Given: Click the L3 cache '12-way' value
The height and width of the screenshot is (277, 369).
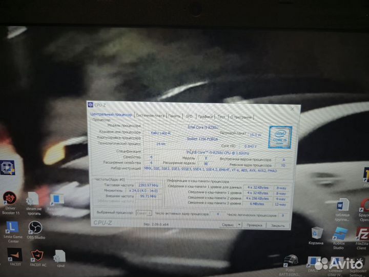Looking at the screenshot, I should [x=280, y=205].
